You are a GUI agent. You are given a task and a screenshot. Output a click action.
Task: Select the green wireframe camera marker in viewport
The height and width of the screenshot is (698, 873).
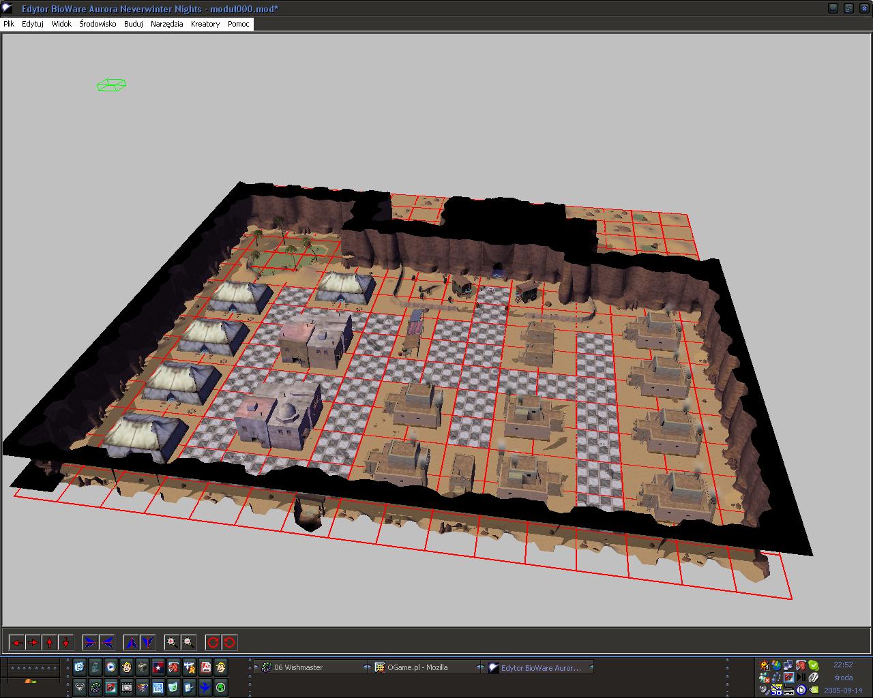pos(111,85)
